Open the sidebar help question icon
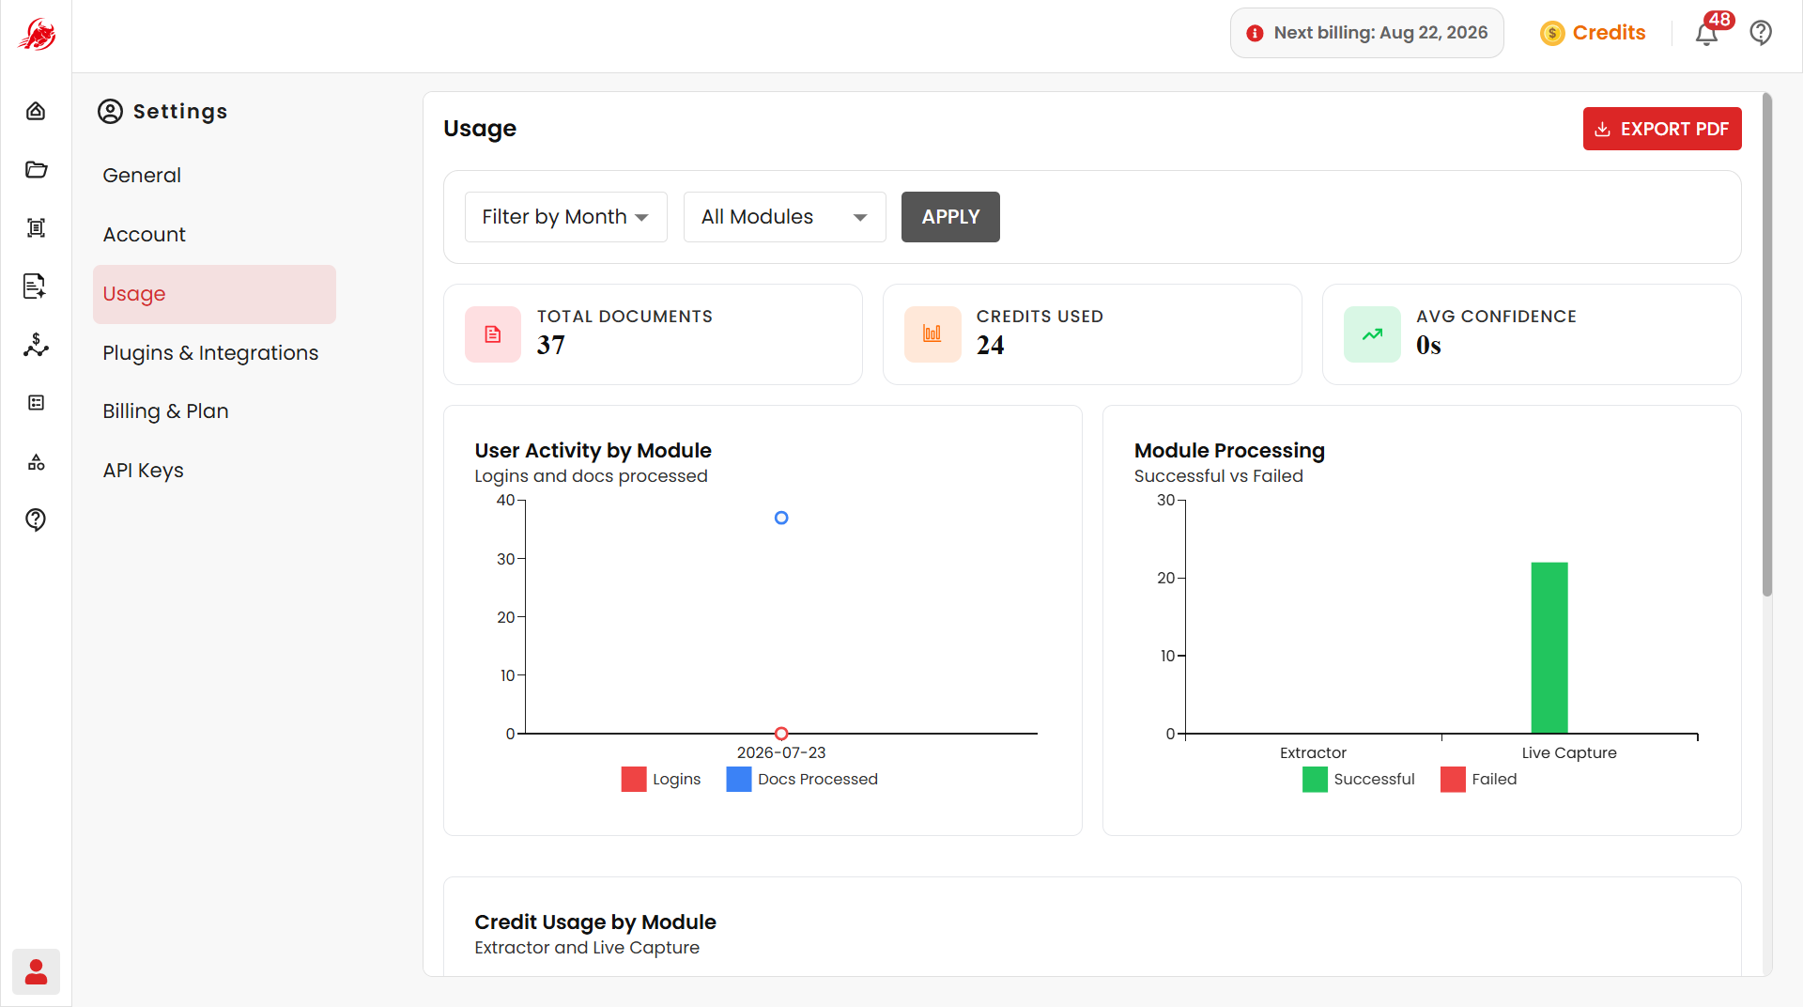The image size is (1803, 1007). click(x=36, y=519)
